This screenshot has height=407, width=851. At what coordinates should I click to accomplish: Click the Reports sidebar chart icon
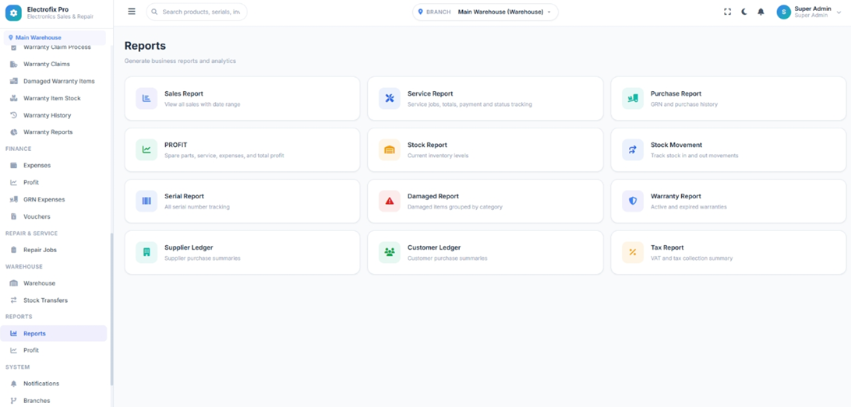(13, 333)
